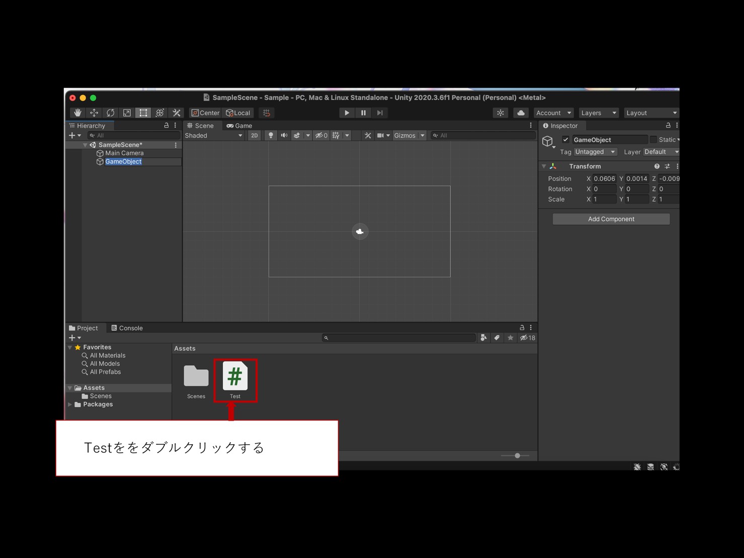Open the Tag Untagged dropdown
This screenshot has width=744, height=558.
pos(596,152)
